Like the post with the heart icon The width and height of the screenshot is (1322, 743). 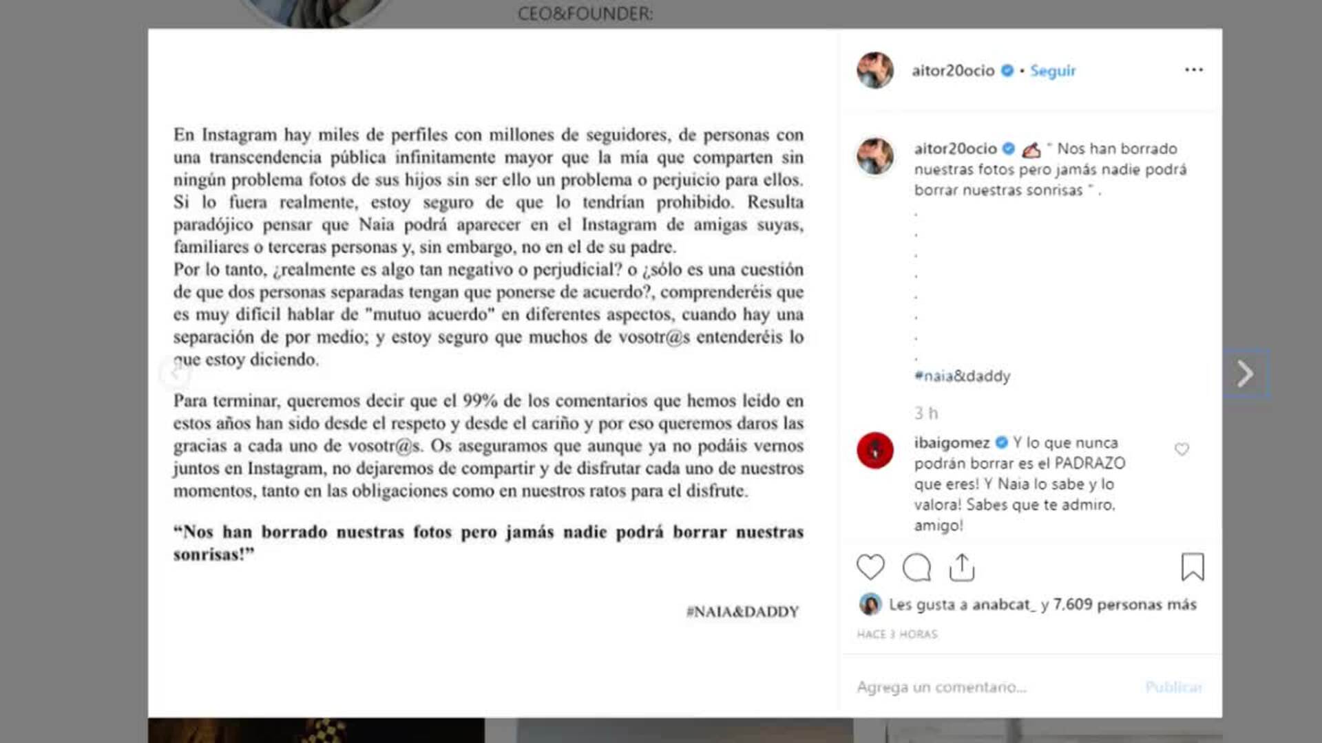(x=870, y=568)
